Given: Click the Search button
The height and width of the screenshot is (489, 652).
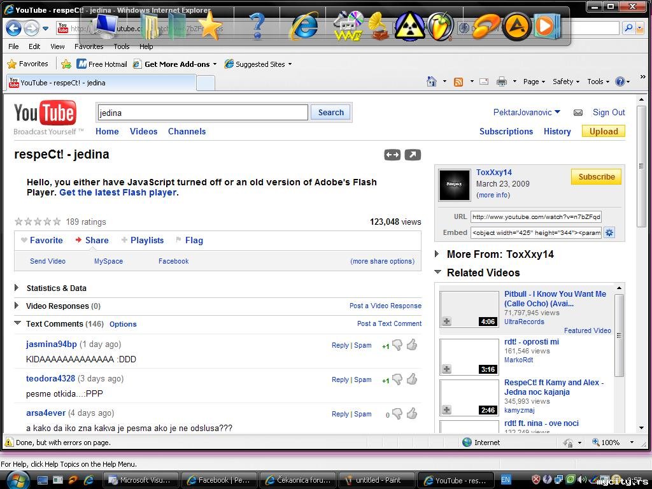Looking at the screenshot, I should click(331, 112).
